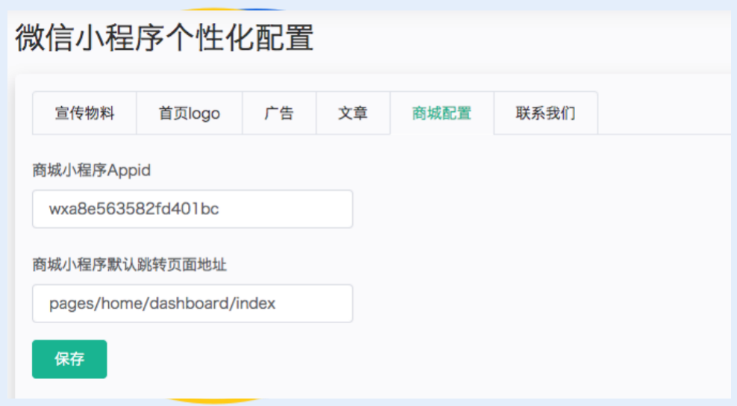737x406 pixels.
Task: Click the 商城配置 tab
Action: [442, 113]
